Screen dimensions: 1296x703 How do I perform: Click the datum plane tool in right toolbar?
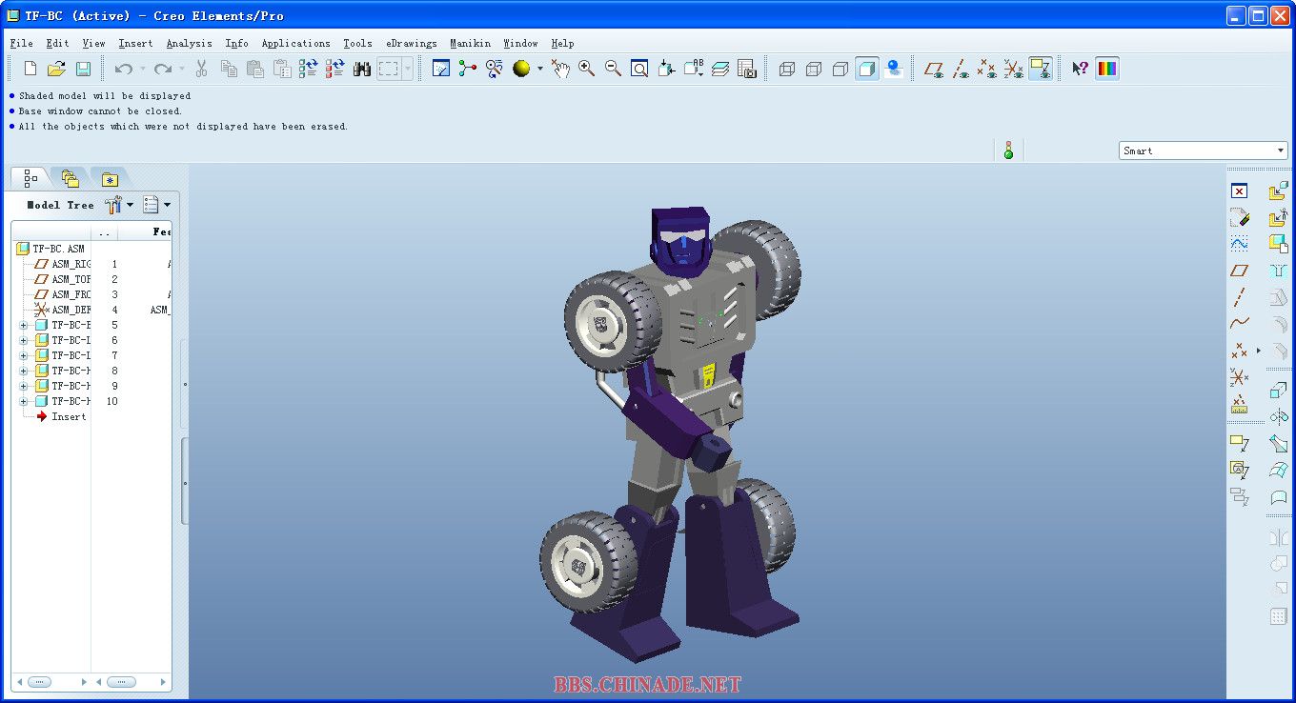point(1239,271)
